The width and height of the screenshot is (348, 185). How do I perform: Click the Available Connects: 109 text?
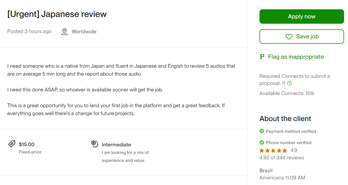pyautogui.click(x=287, y=93)
